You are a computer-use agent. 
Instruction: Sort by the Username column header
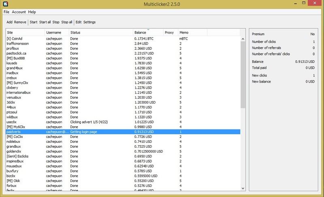click(57, 32)
